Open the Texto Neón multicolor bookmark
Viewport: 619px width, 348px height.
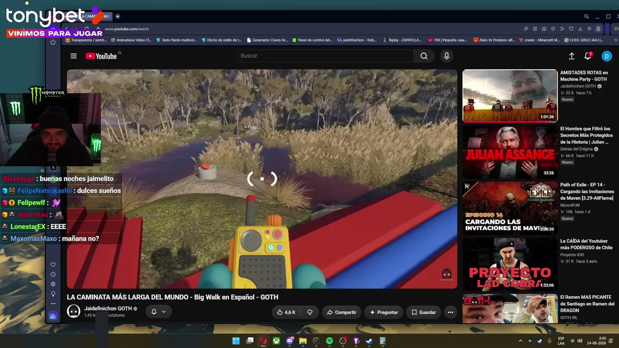[177, 40]
